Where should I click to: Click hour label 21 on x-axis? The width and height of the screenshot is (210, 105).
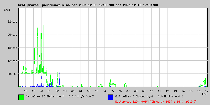(x=49, y=91)
